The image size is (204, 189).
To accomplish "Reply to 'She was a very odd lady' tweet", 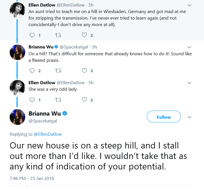I will [x=32, y=100].
